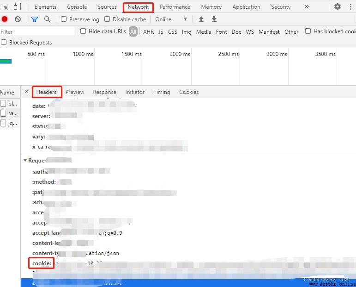
Task: Select the Headers detail tab
Action: pos(46,92)
